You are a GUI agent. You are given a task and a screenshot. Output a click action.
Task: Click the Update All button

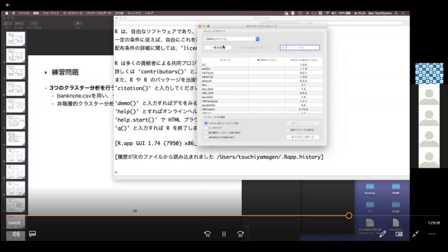click(x=303, y=137)
